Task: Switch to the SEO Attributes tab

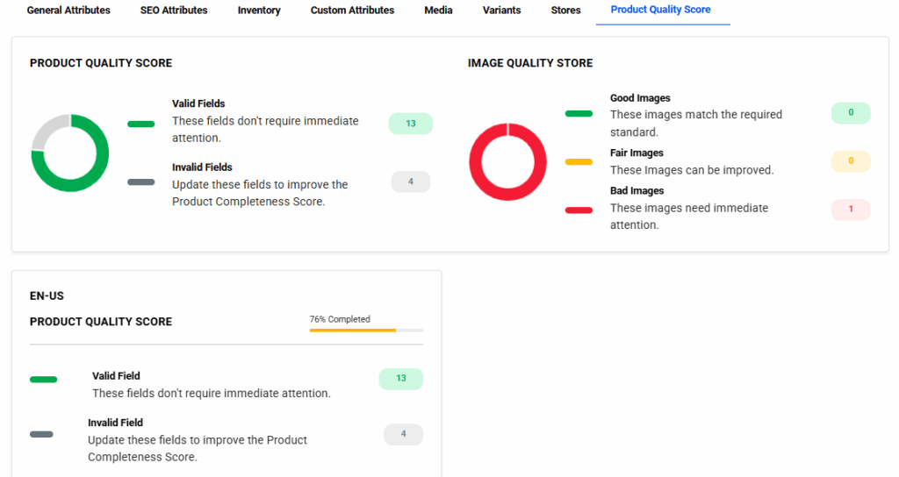Action: point(174,11)
